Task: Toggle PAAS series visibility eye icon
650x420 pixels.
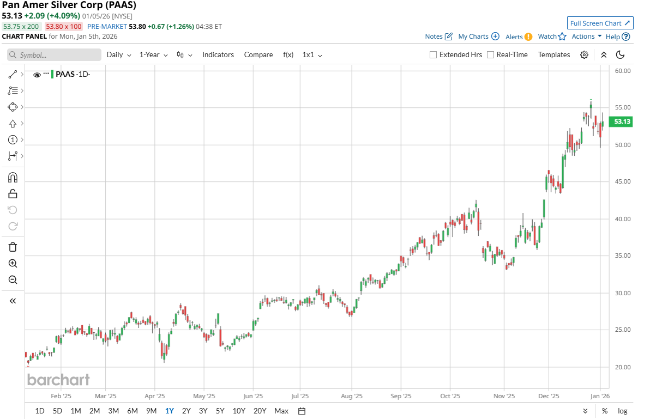Action: point(37,75)
